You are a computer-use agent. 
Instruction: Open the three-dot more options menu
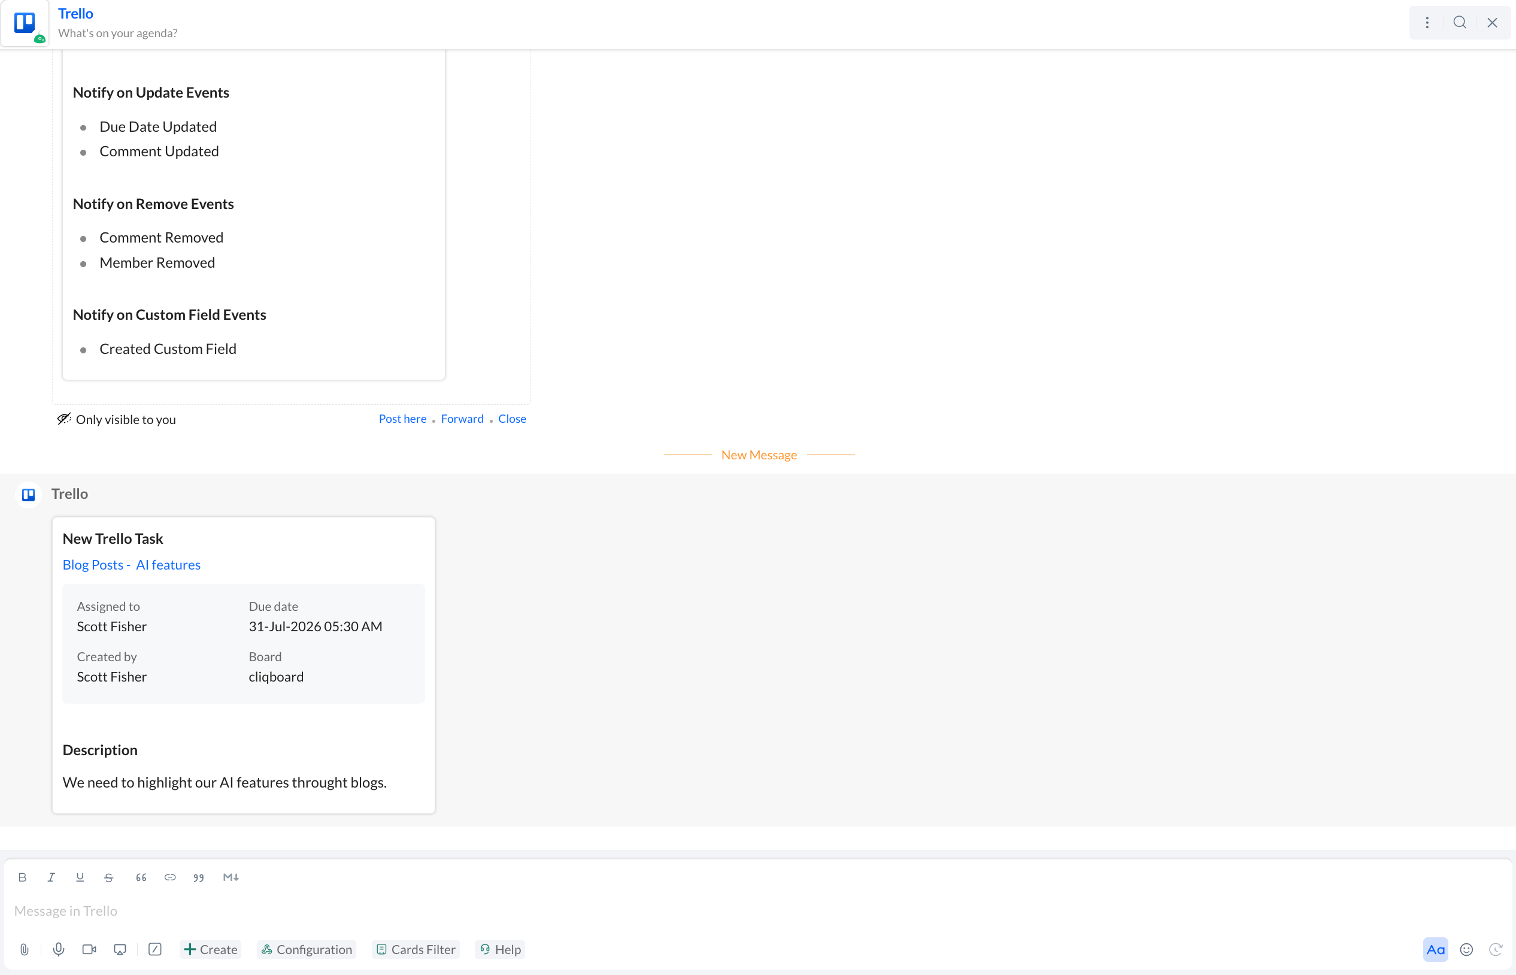tap(1427, 23)
